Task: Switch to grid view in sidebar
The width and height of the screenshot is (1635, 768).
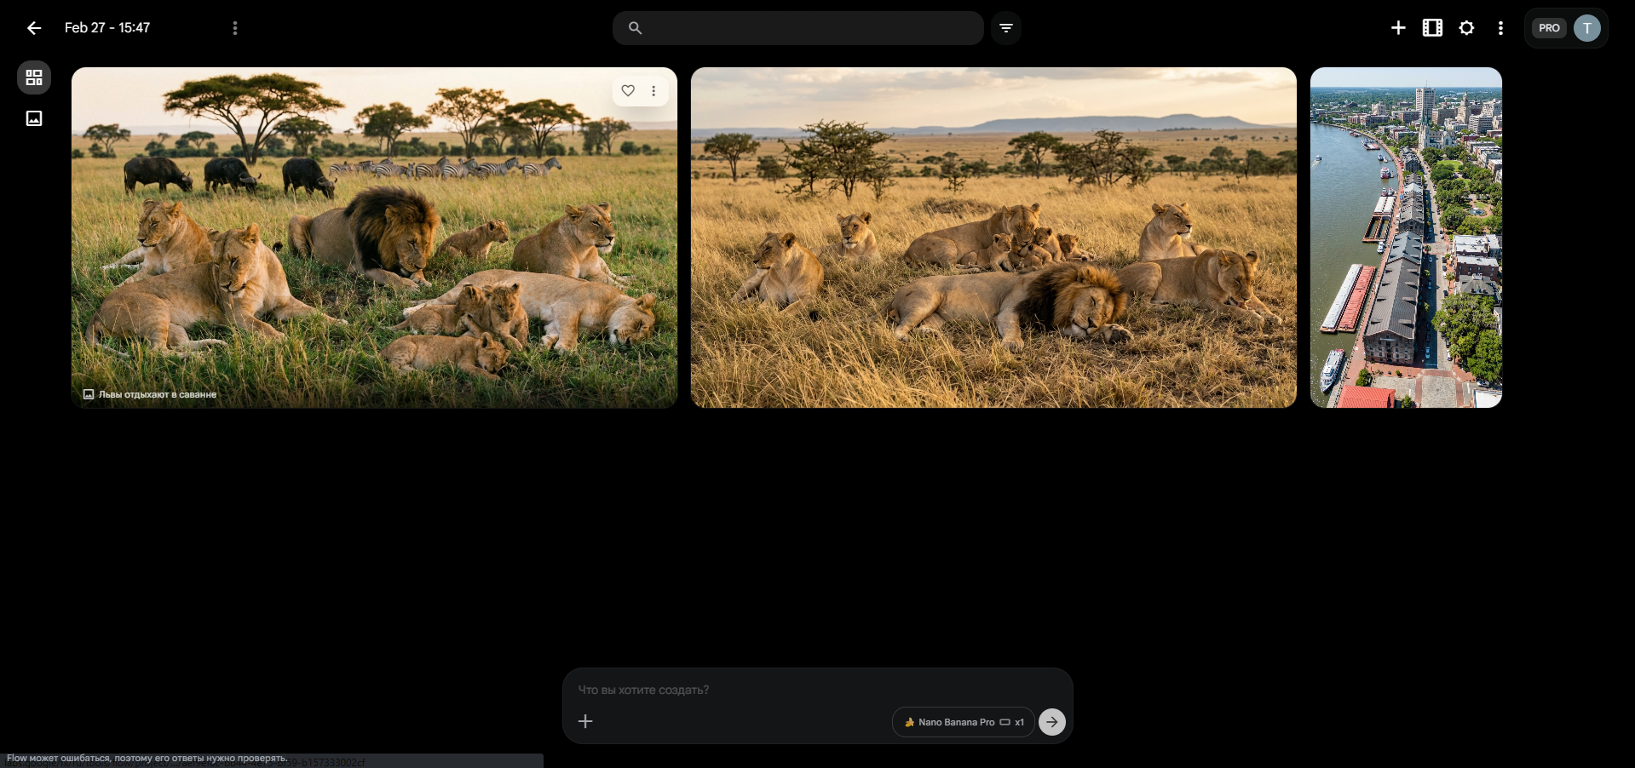Action: click(34, 77)
